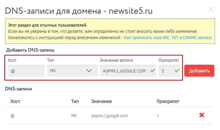Focus the Хост input containing @
The height and width of the screenshot is (130, 220).
[26, 71]
